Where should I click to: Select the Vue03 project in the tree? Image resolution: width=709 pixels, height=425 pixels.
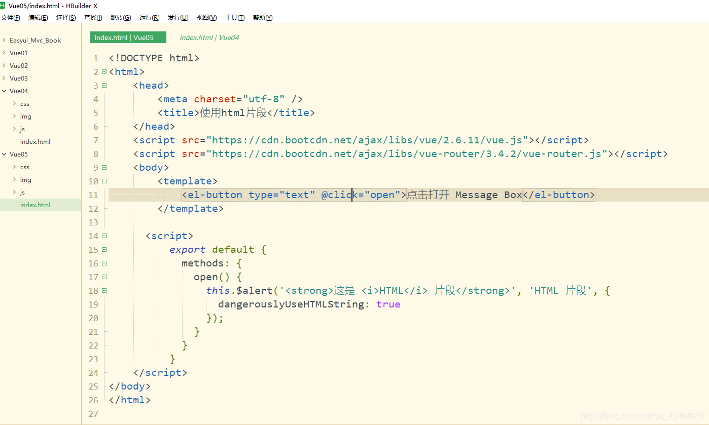(x=19, y=78)
